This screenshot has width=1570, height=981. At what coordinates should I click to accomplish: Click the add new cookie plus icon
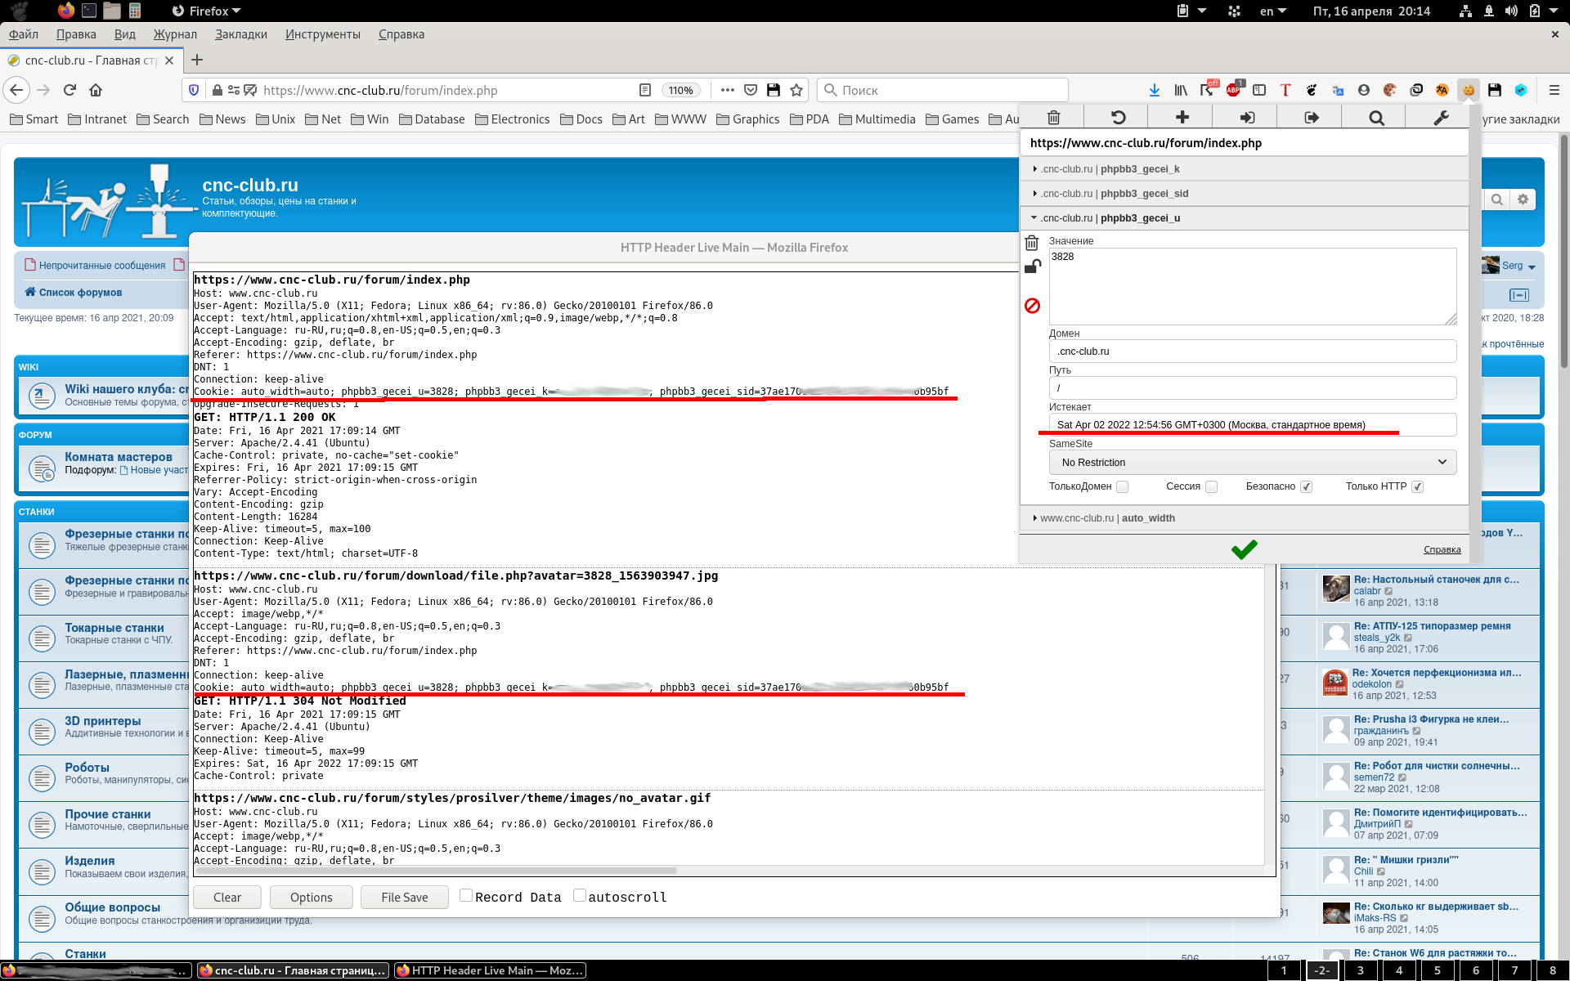[1182, 118]
